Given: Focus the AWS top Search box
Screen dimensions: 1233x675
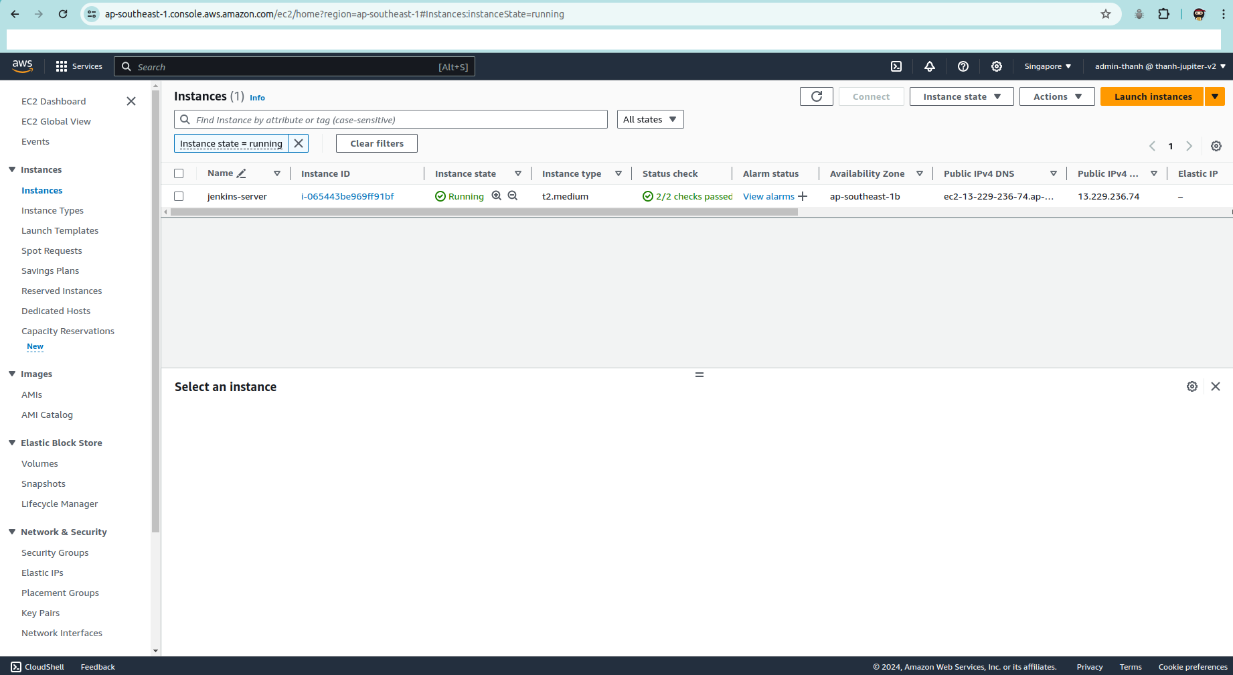Looking at the screenshot, I should pyautogui.click(x=295, y=66).
